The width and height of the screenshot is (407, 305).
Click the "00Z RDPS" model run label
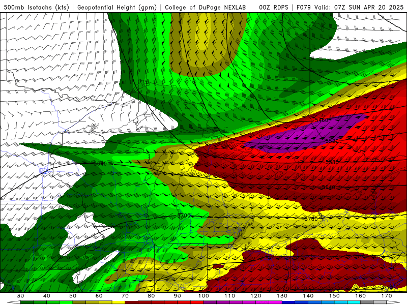[274, 7]
